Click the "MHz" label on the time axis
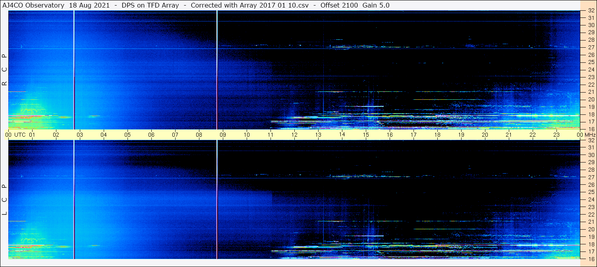 (590, 135)
